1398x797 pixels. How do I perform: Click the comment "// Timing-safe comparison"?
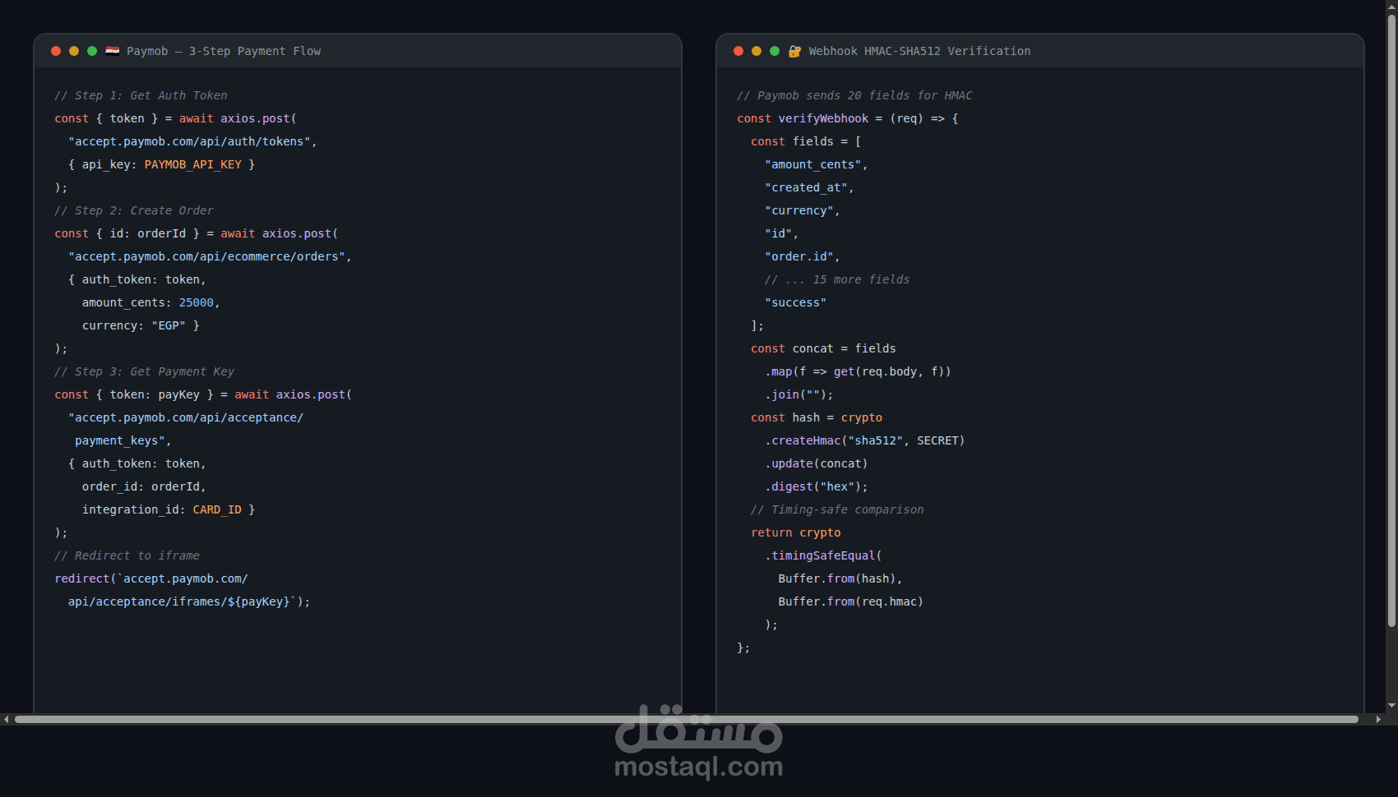tap(837, 509)
